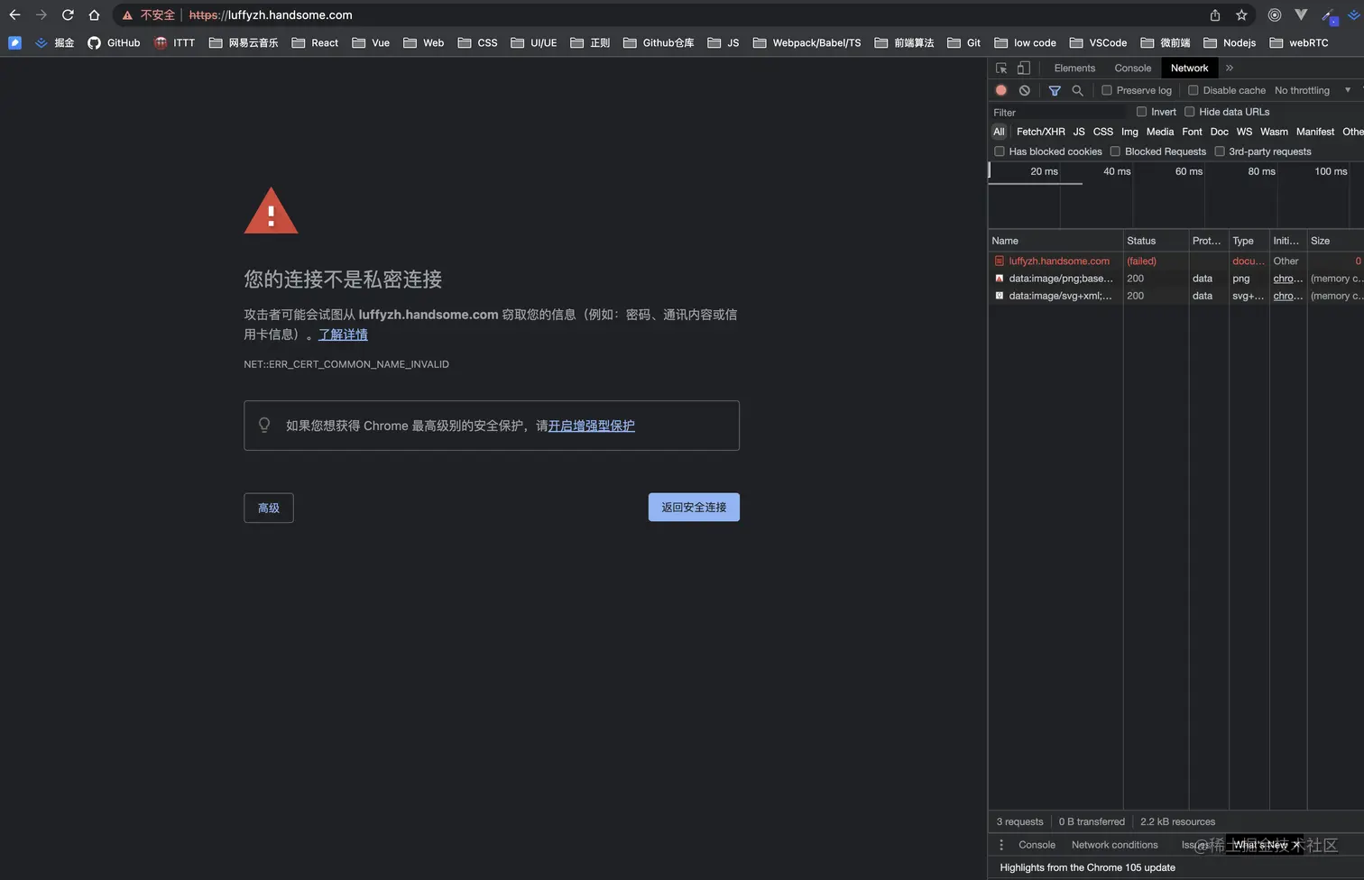
Task: Clear the network log
Action: tap(1025, 90)
